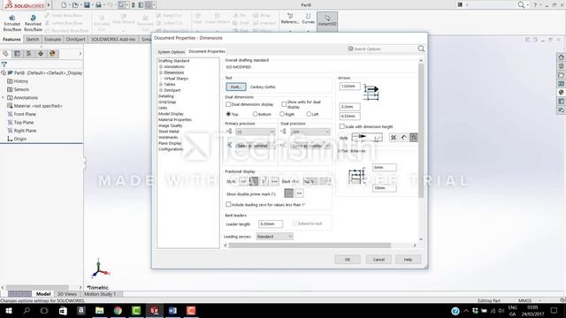566x318 pixels.
Task: Open Word from the Windows taskbar
Action: 172,310
